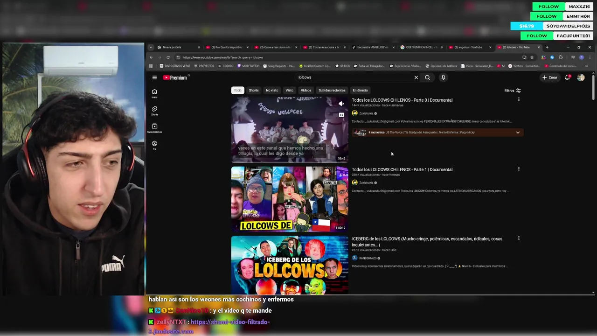This screenshot has width=597, height=336.
Task: Select the Shorts filter chip
Action: 254,90
